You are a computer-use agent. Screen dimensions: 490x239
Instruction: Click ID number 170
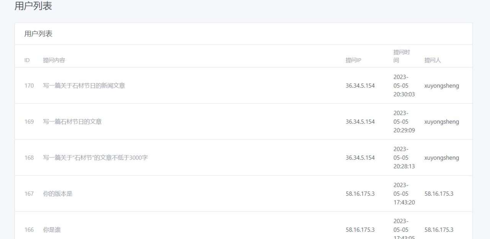[x=29, y=86]
